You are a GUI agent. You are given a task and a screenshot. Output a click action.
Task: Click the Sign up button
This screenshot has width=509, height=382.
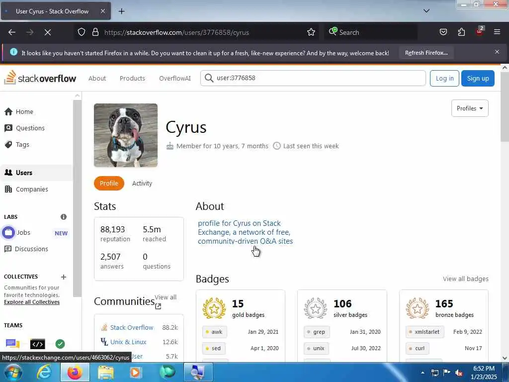point(478,78)
